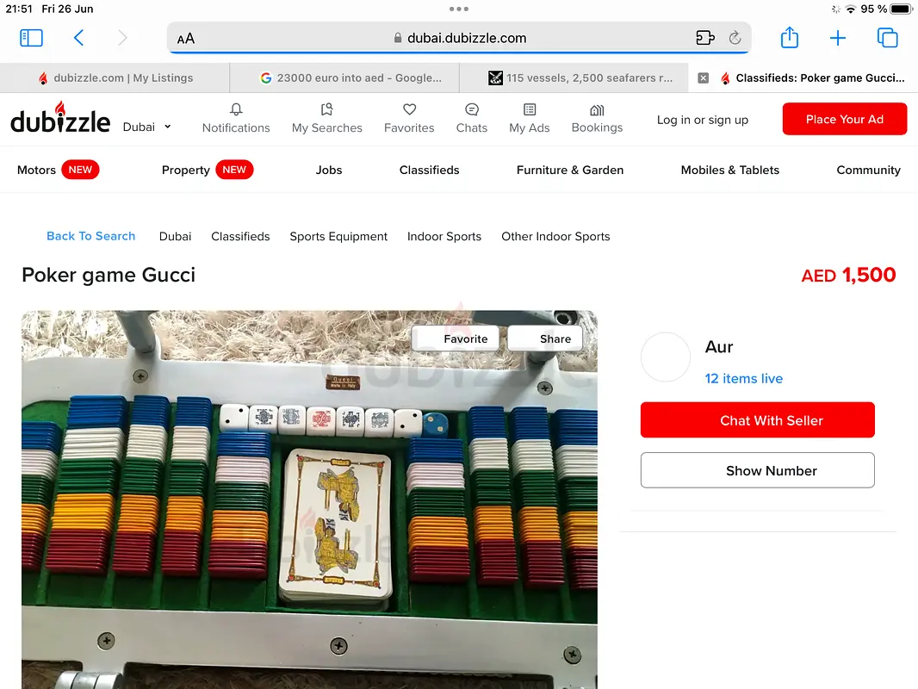Click the Share button on the photo

(x=545, y=338)
